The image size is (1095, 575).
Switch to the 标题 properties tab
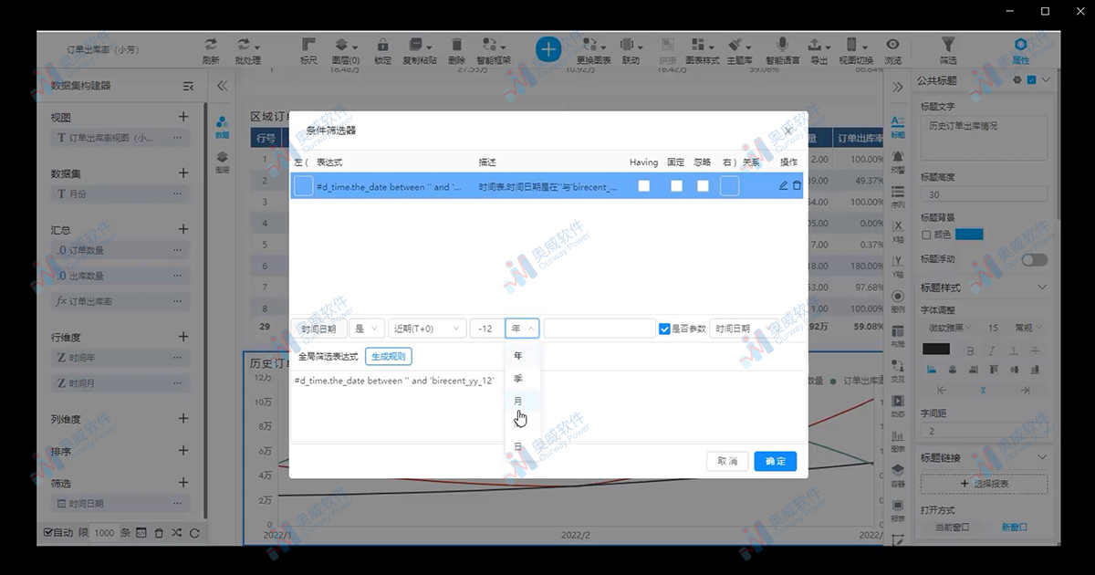898,126
